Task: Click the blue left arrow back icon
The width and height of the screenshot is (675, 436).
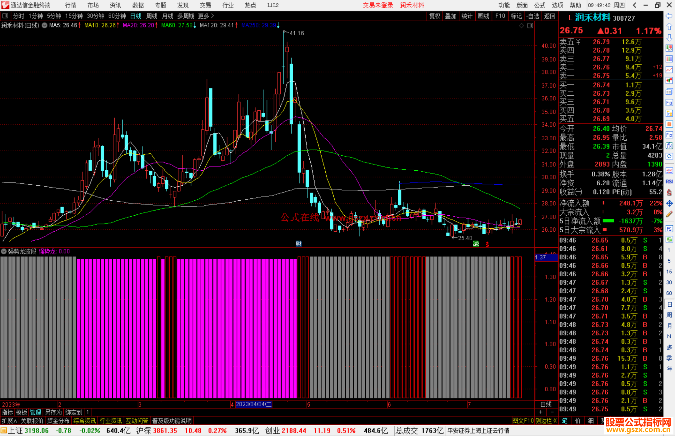Action: click(669, 16)
